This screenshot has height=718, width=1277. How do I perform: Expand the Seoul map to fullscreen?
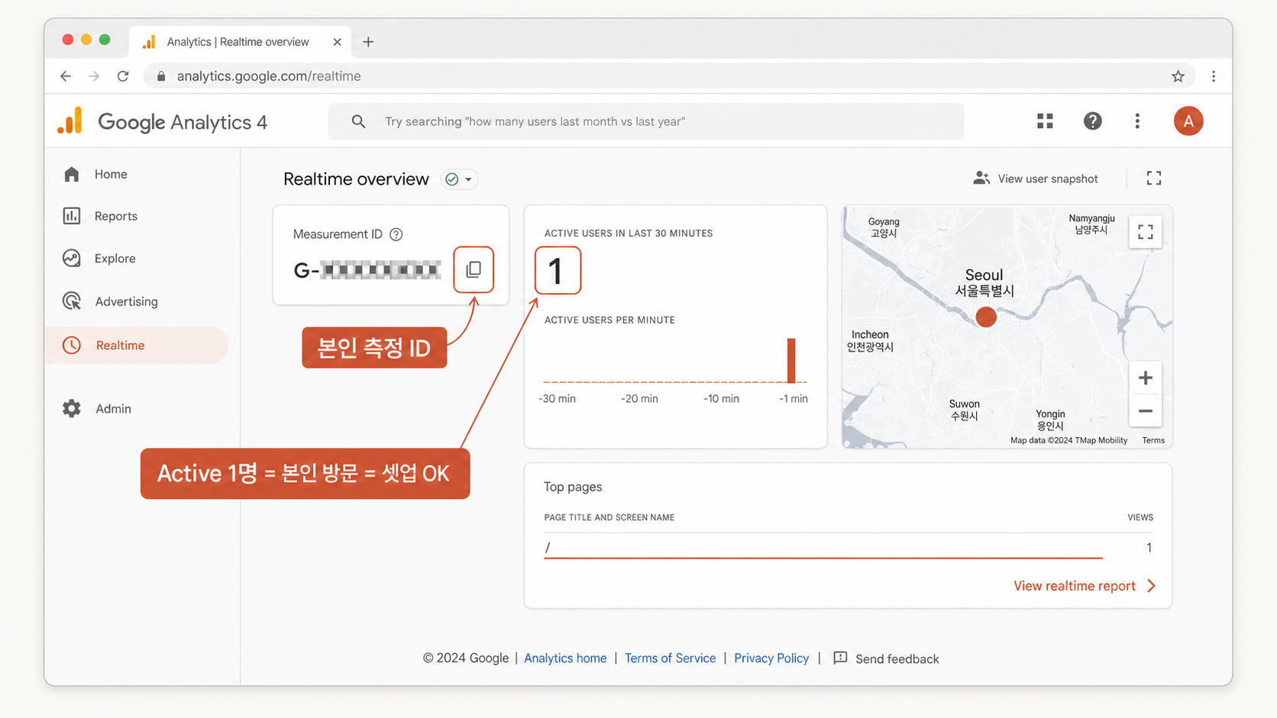(1145, 232)
